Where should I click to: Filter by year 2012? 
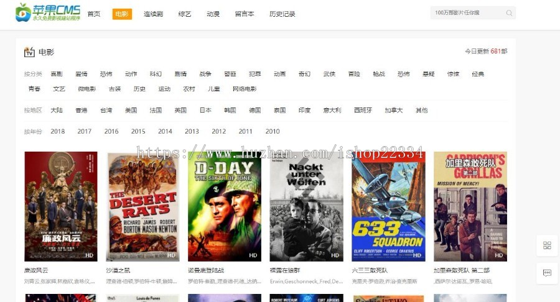(x=218, y=131)
